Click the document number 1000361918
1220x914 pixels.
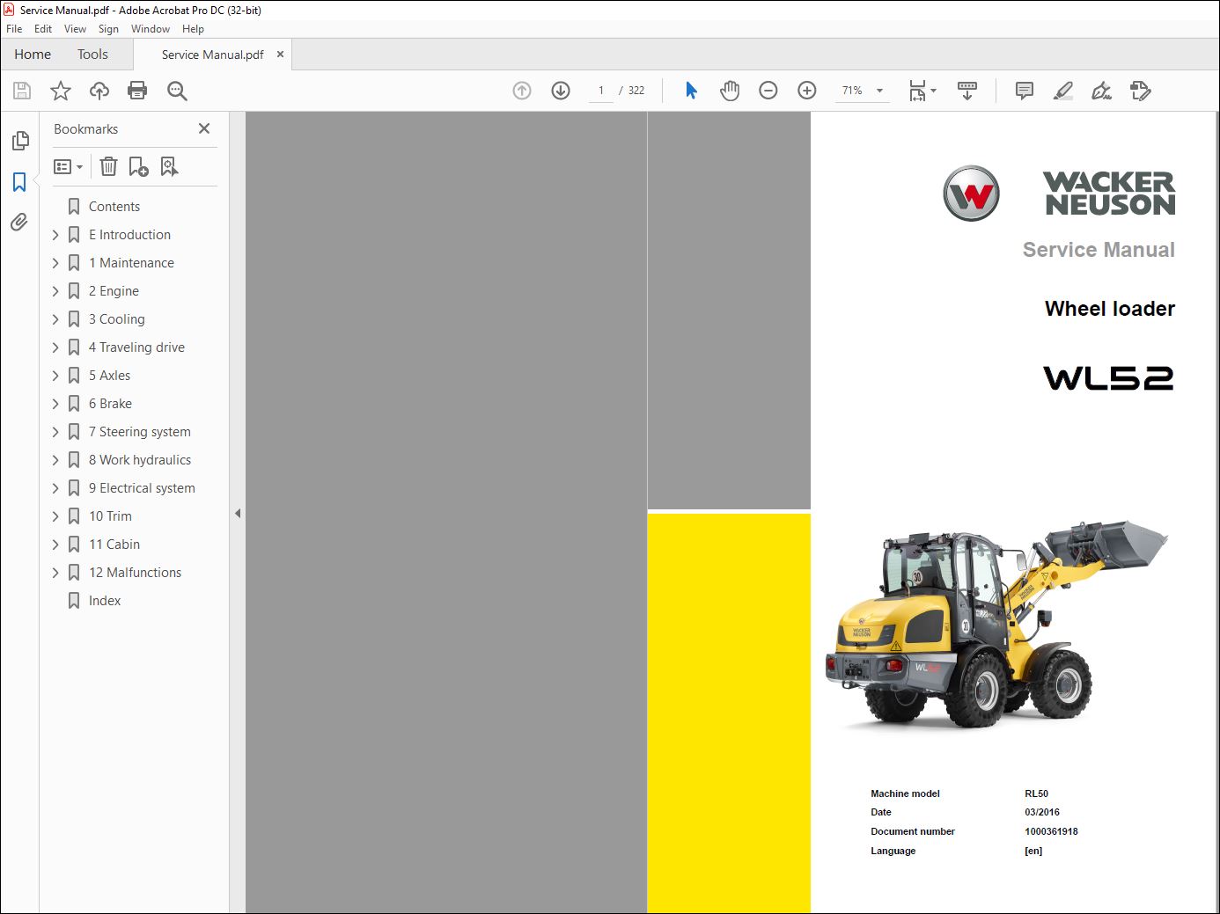pyautogui.click(x=1051, y=831)
